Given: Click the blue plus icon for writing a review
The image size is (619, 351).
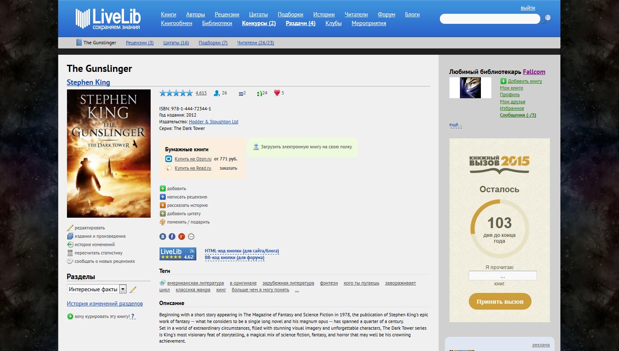Looking at the screenshot, I should point(163,197).
